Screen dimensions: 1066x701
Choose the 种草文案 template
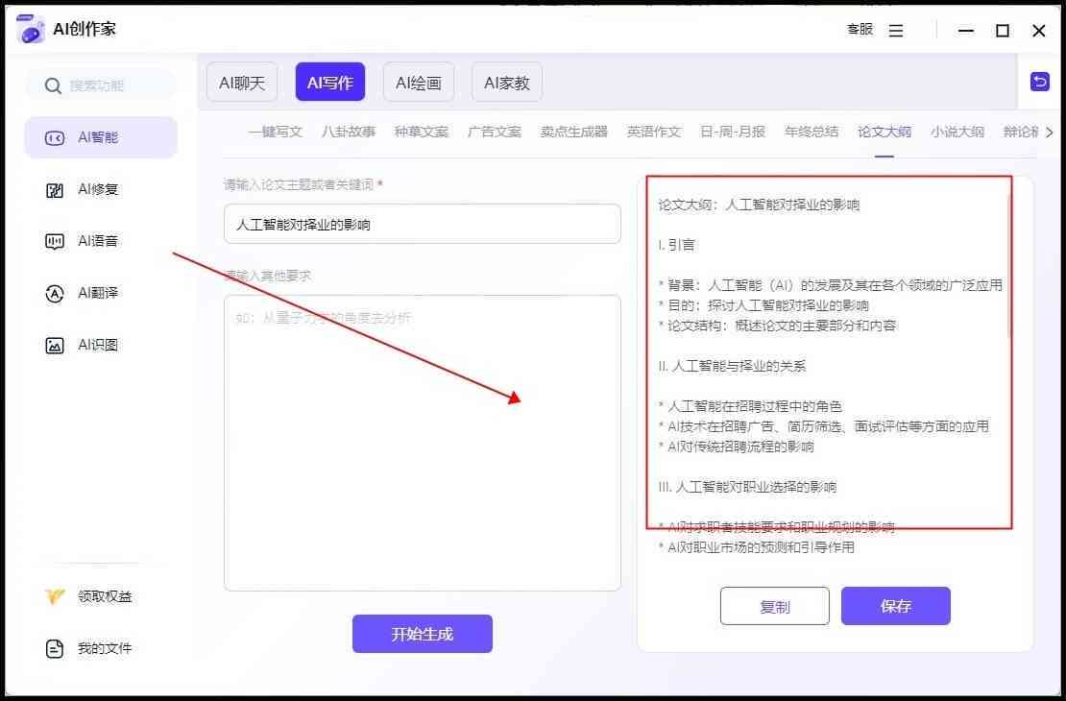[422, 132]
